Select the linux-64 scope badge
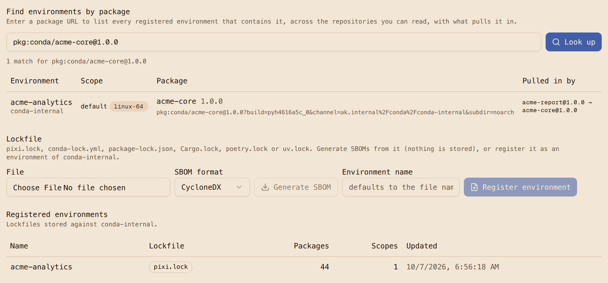The image size is (608, 283). (x=128, y=106)
